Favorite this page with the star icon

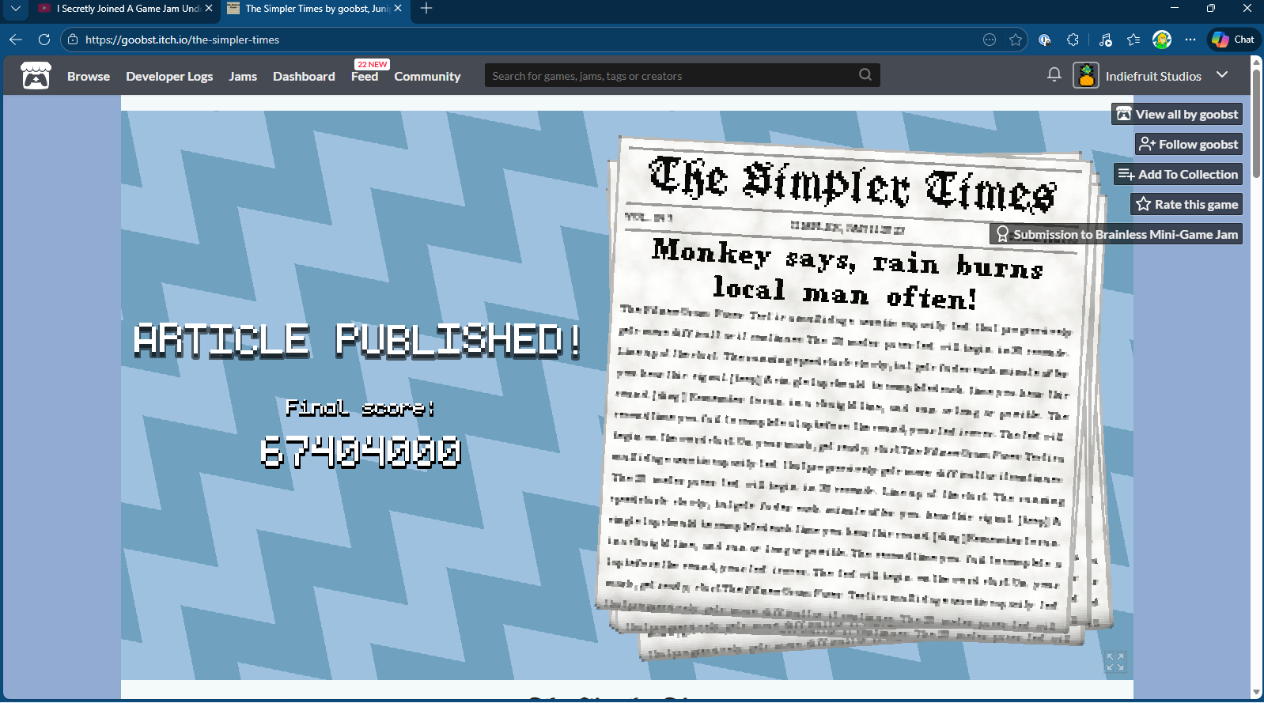(x=1016, y=40)
